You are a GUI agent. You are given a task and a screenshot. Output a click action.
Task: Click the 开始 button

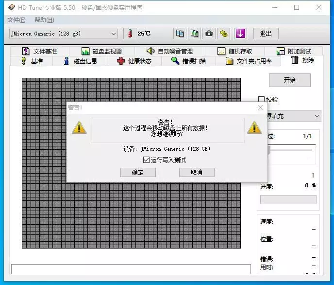290,80
